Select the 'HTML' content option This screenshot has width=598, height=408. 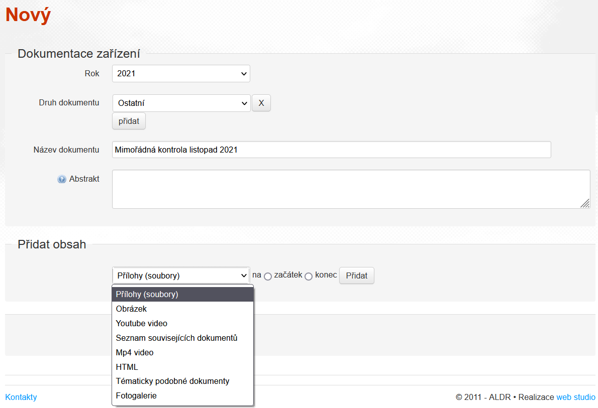point(127,367)
